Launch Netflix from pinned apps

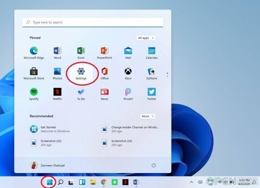point(57,94)
